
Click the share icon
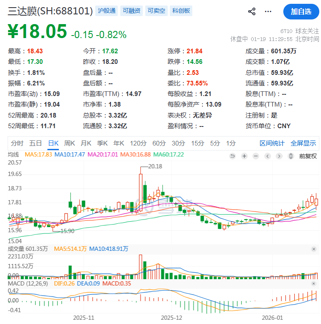[x=252, y=11]
